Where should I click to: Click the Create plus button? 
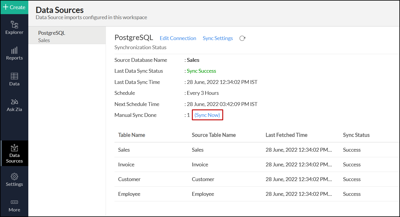pos(14,7)
